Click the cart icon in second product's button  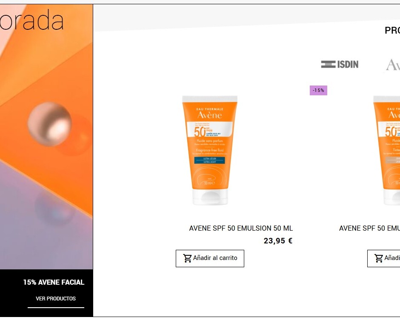[379, 258]
